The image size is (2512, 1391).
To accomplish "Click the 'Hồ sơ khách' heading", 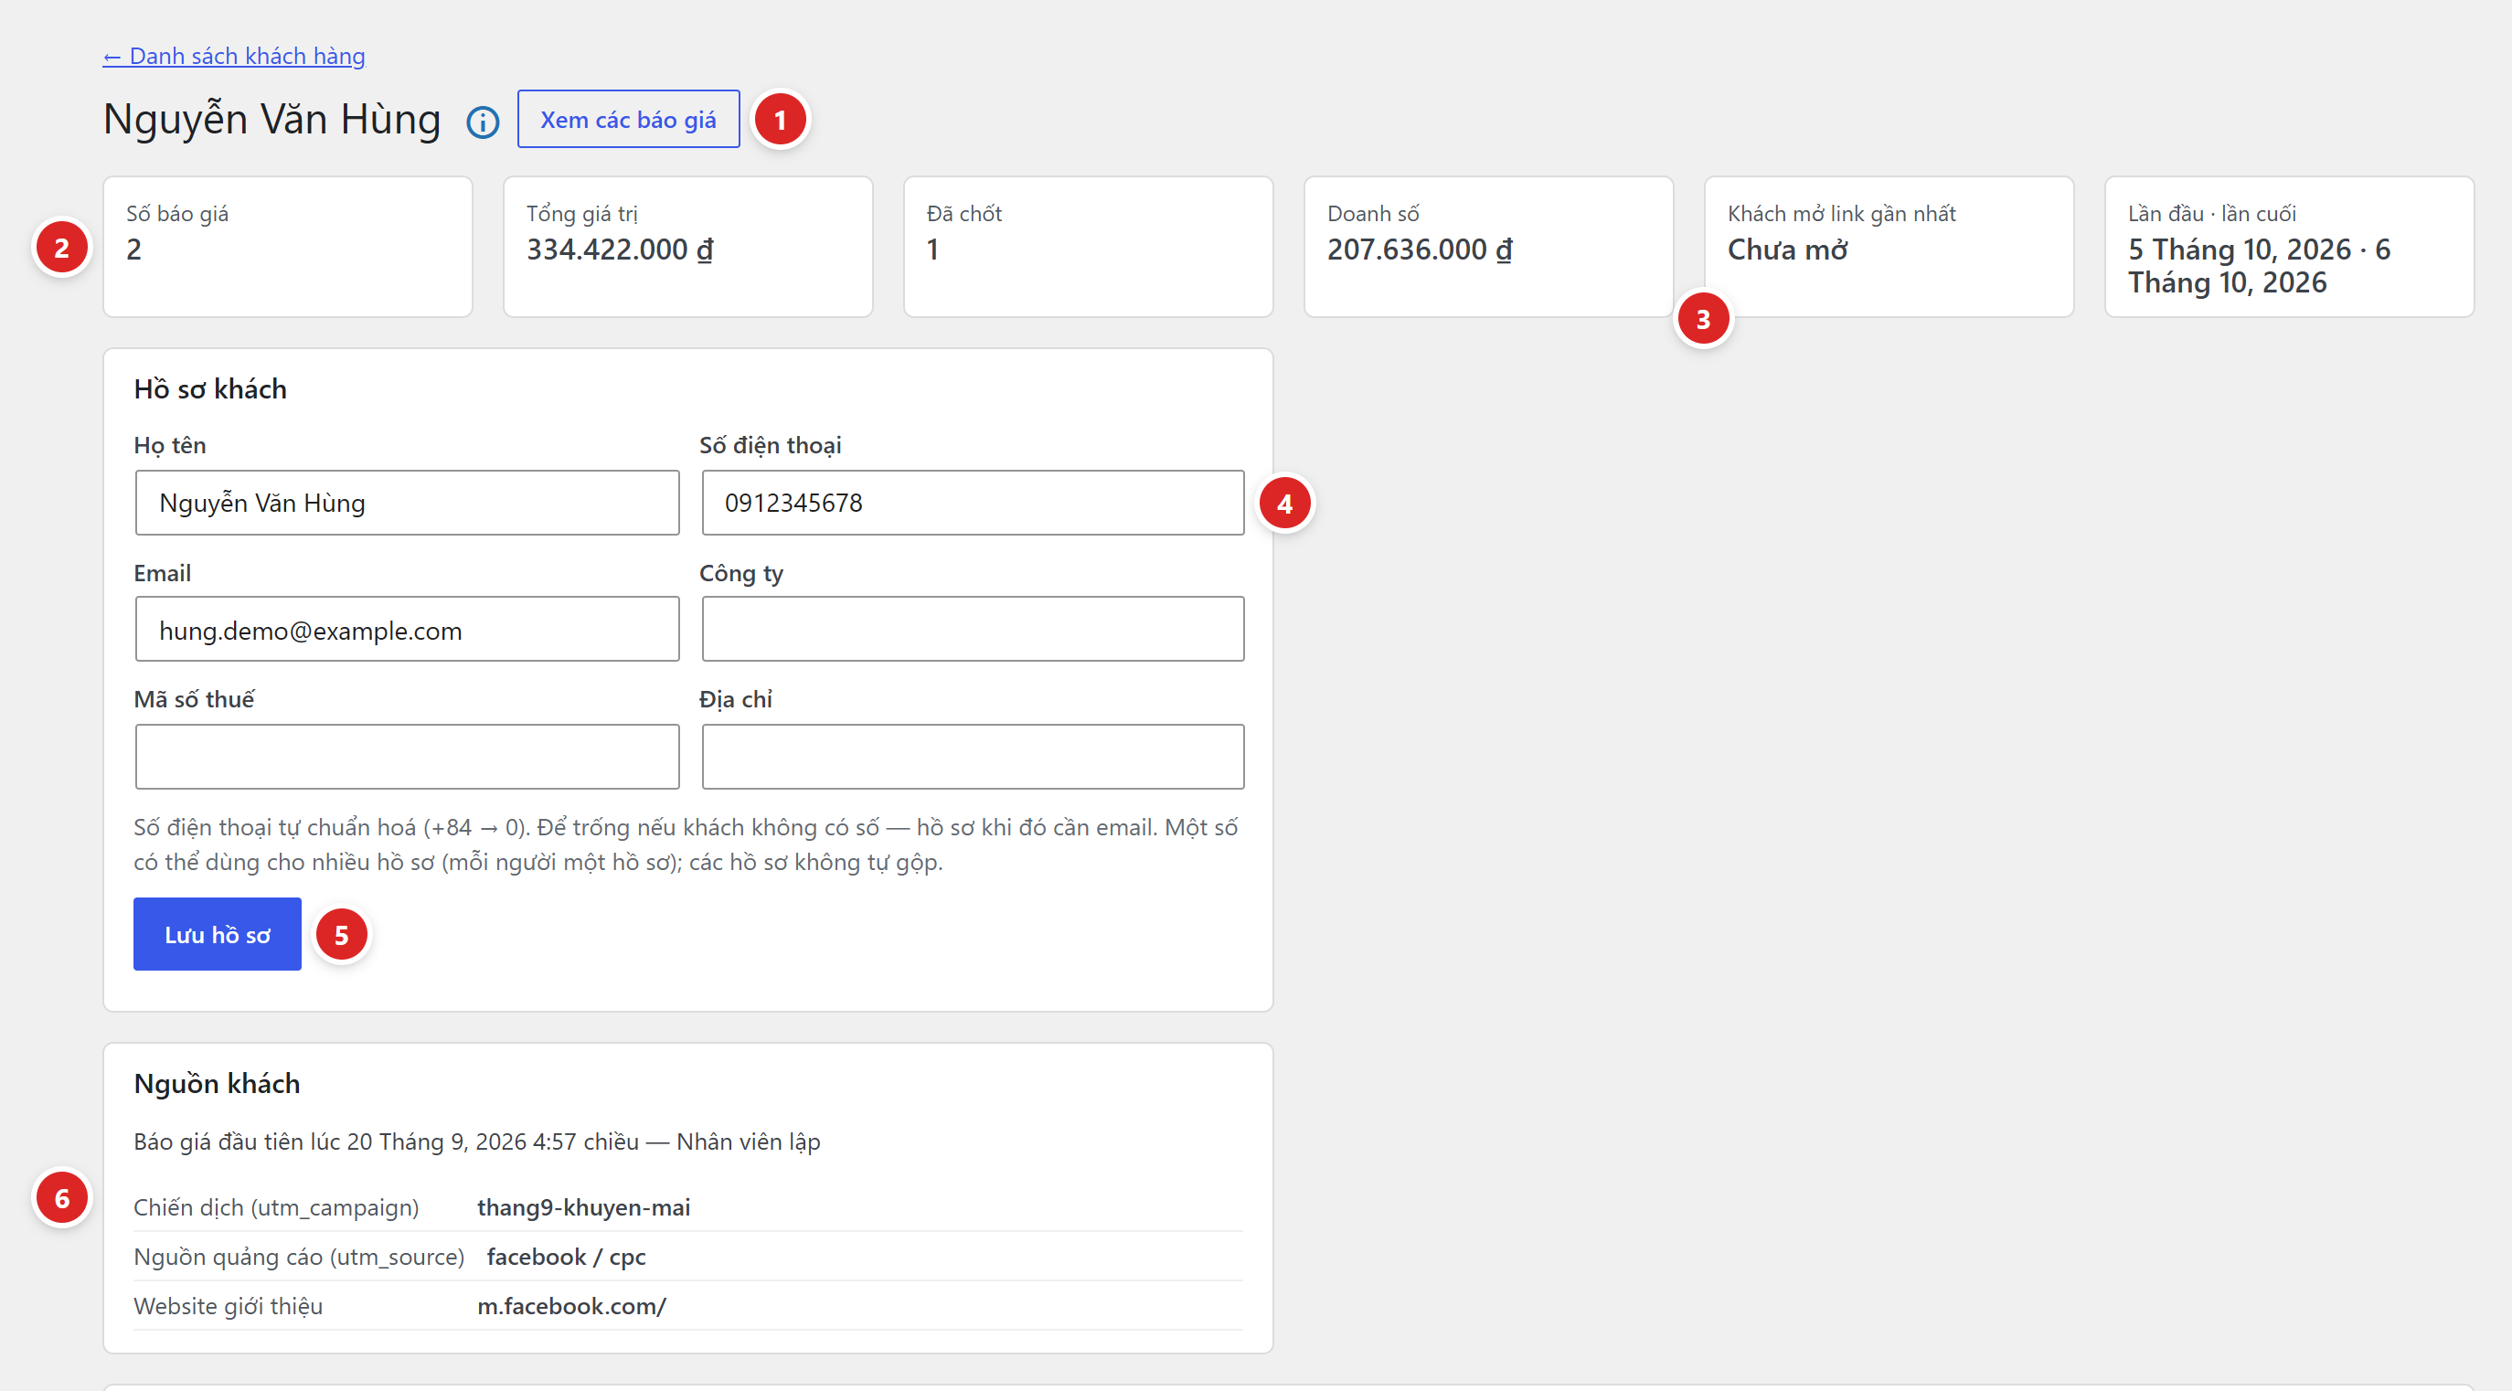I will point(210,389).
